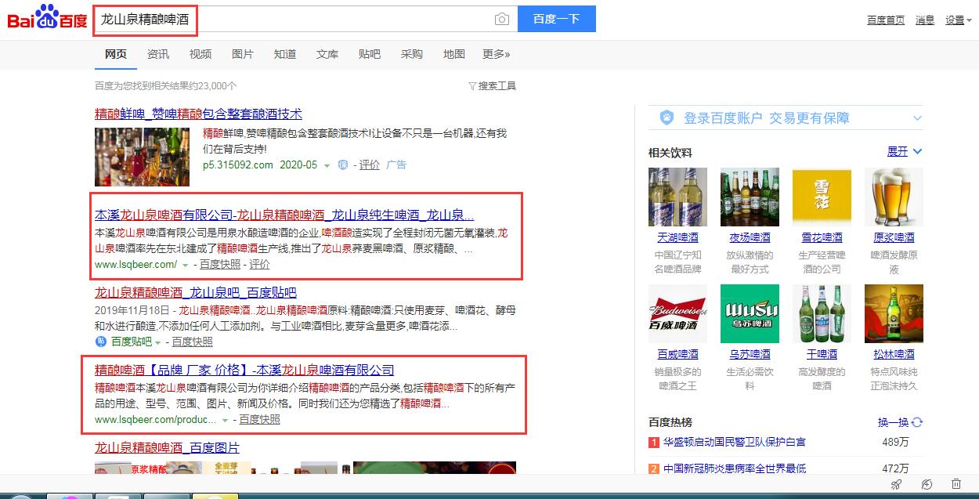Expand dropdown arrow after www.lsqbeer.com/
The height and width of the screenshot is (499, 979).
click(186, 266)
